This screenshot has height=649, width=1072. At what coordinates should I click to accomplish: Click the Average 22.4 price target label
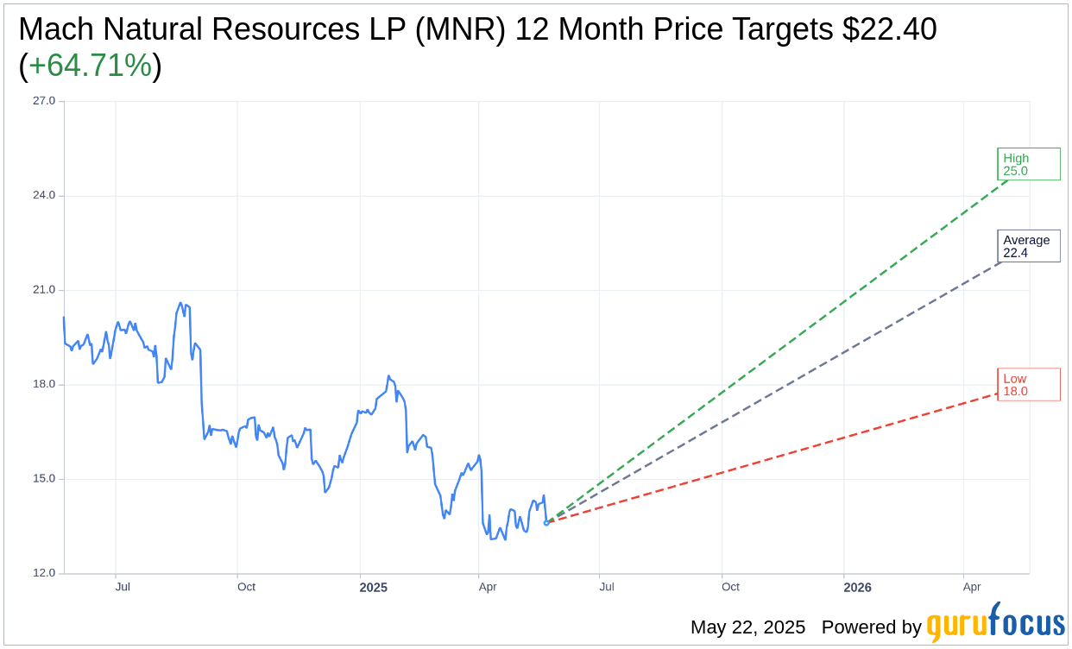1029,246
